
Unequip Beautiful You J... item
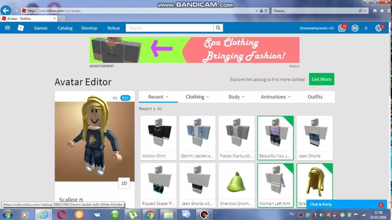pos(275,138)
